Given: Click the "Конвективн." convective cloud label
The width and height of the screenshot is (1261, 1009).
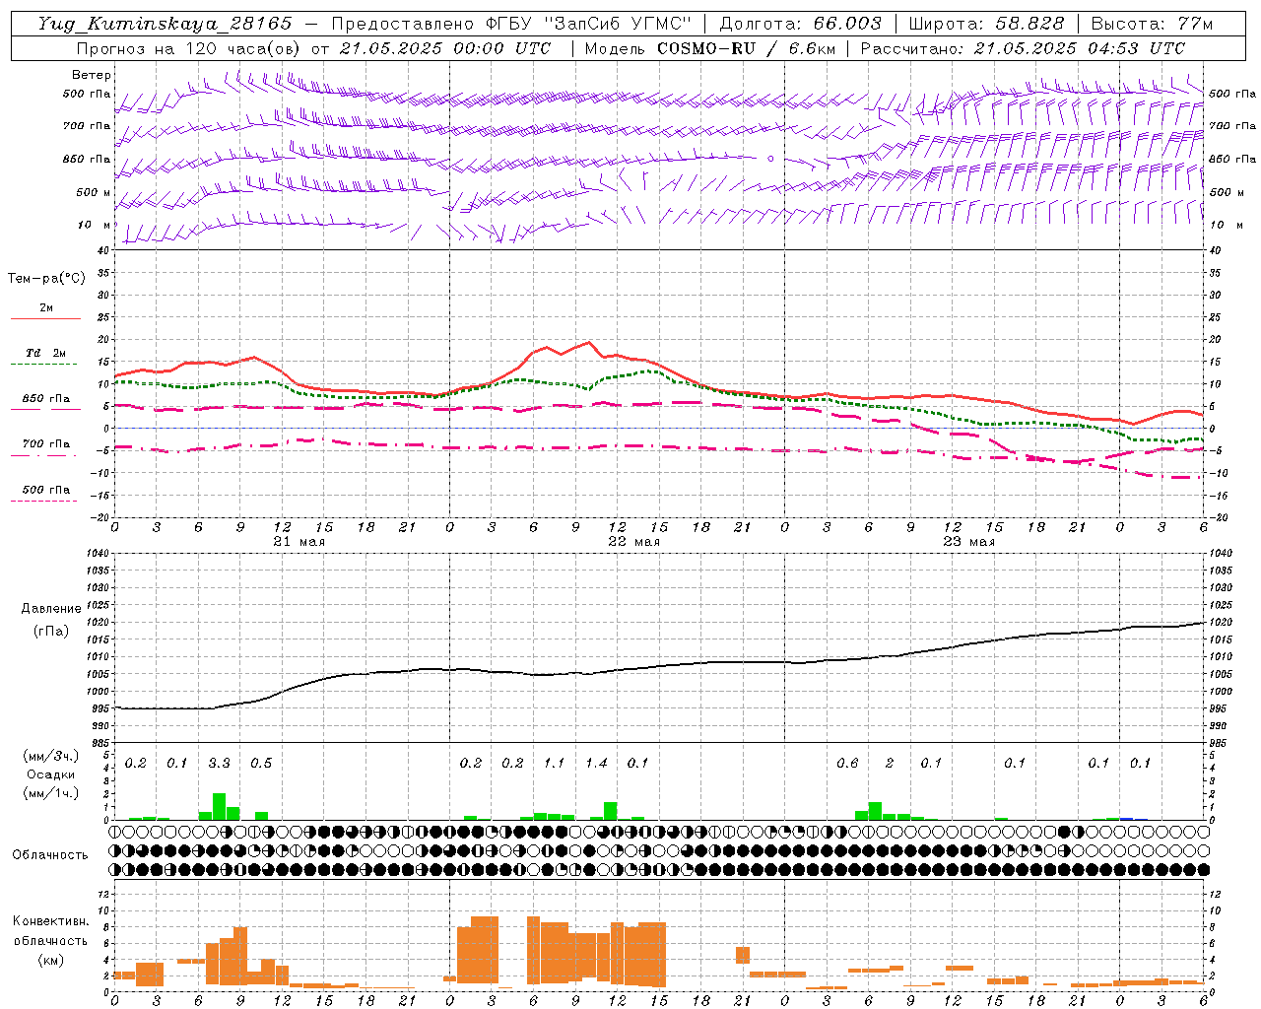Looking at the screenshot, I should [x=51, y=920].
